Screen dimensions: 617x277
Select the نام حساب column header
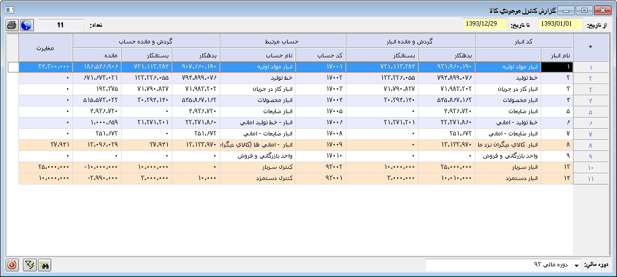[258, 55]
